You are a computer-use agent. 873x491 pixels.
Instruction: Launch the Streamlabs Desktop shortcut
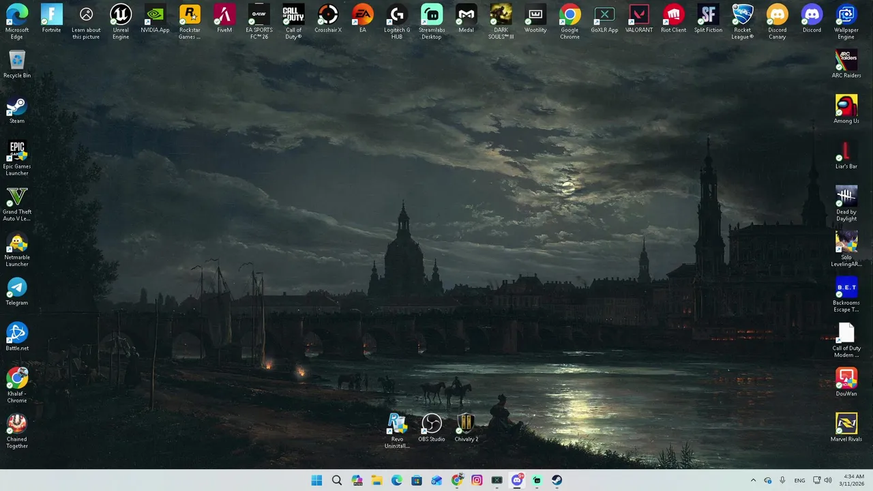[432, 22]
